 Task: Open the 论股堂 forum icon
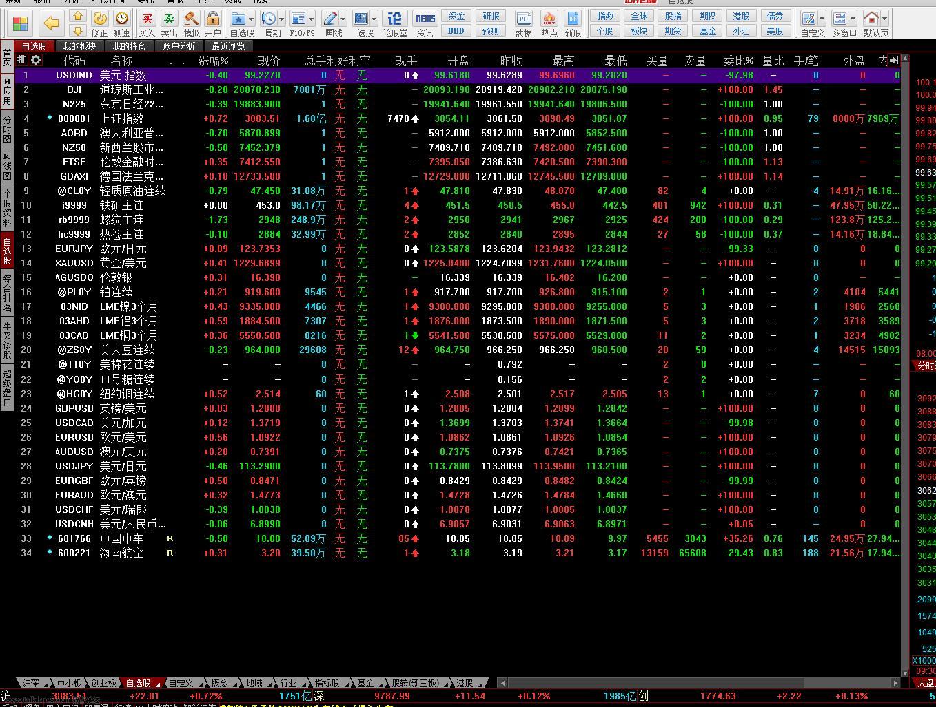click(x=395, y=19)
